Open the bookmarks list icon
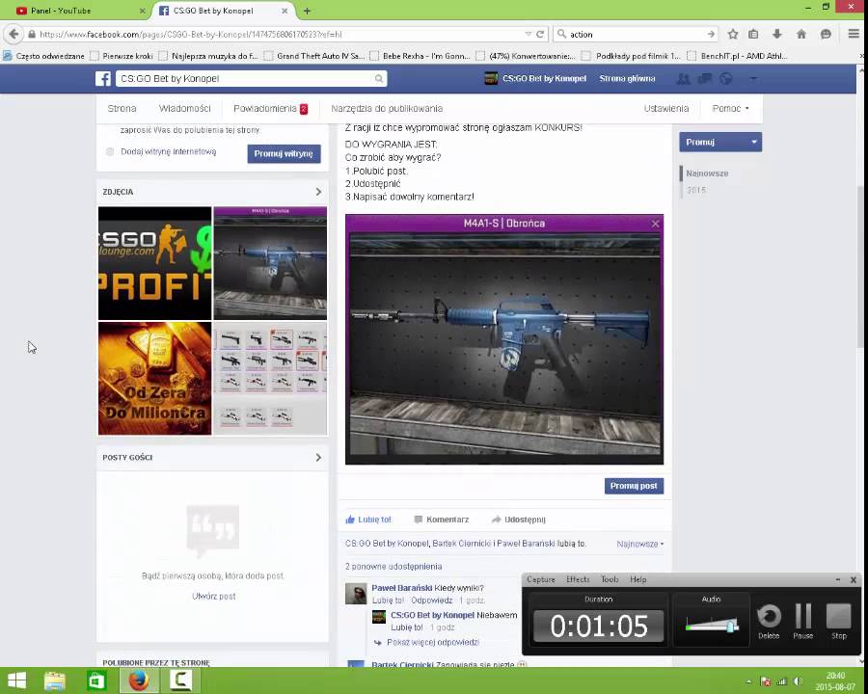This screenshot has width=868, height=694. [753, 35]
